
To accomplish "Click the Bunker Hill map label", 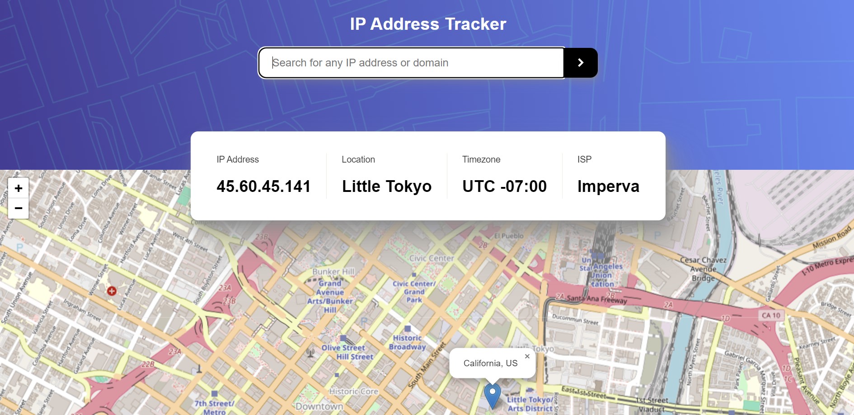I will click(x=333, y=271).
